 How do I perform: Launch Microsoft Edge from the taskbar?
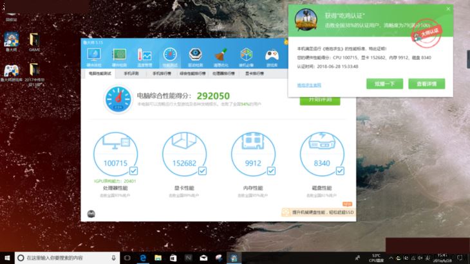click(143, 258)
